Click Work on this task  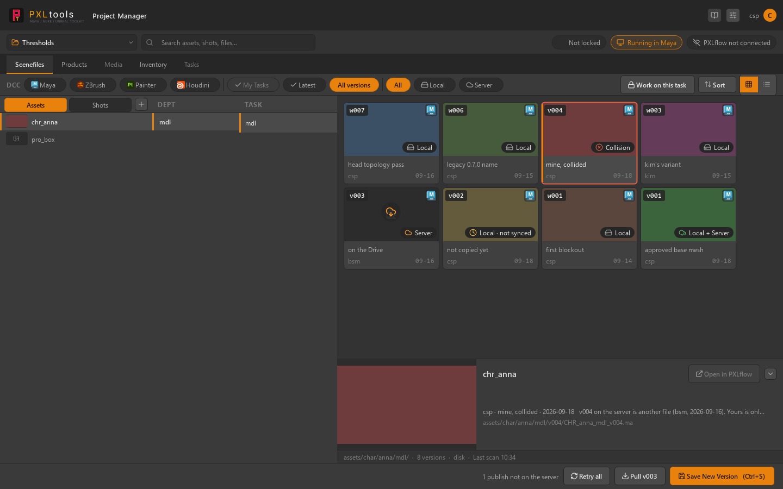click(657, 85)
